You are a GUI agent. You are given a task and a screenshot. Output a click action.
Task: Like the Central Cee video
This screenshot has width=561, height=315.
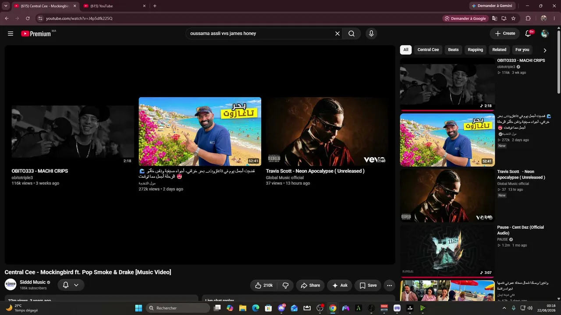[x=264, y=285]
